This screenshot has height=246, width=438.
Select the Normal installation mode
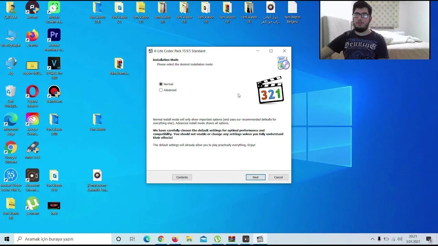coord(166,84)
